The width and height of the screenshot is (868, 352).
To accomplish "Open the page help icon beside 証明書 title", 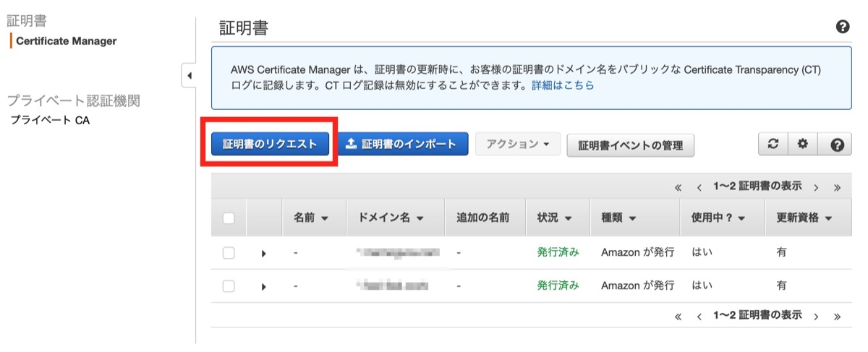I will click(843, 27).
